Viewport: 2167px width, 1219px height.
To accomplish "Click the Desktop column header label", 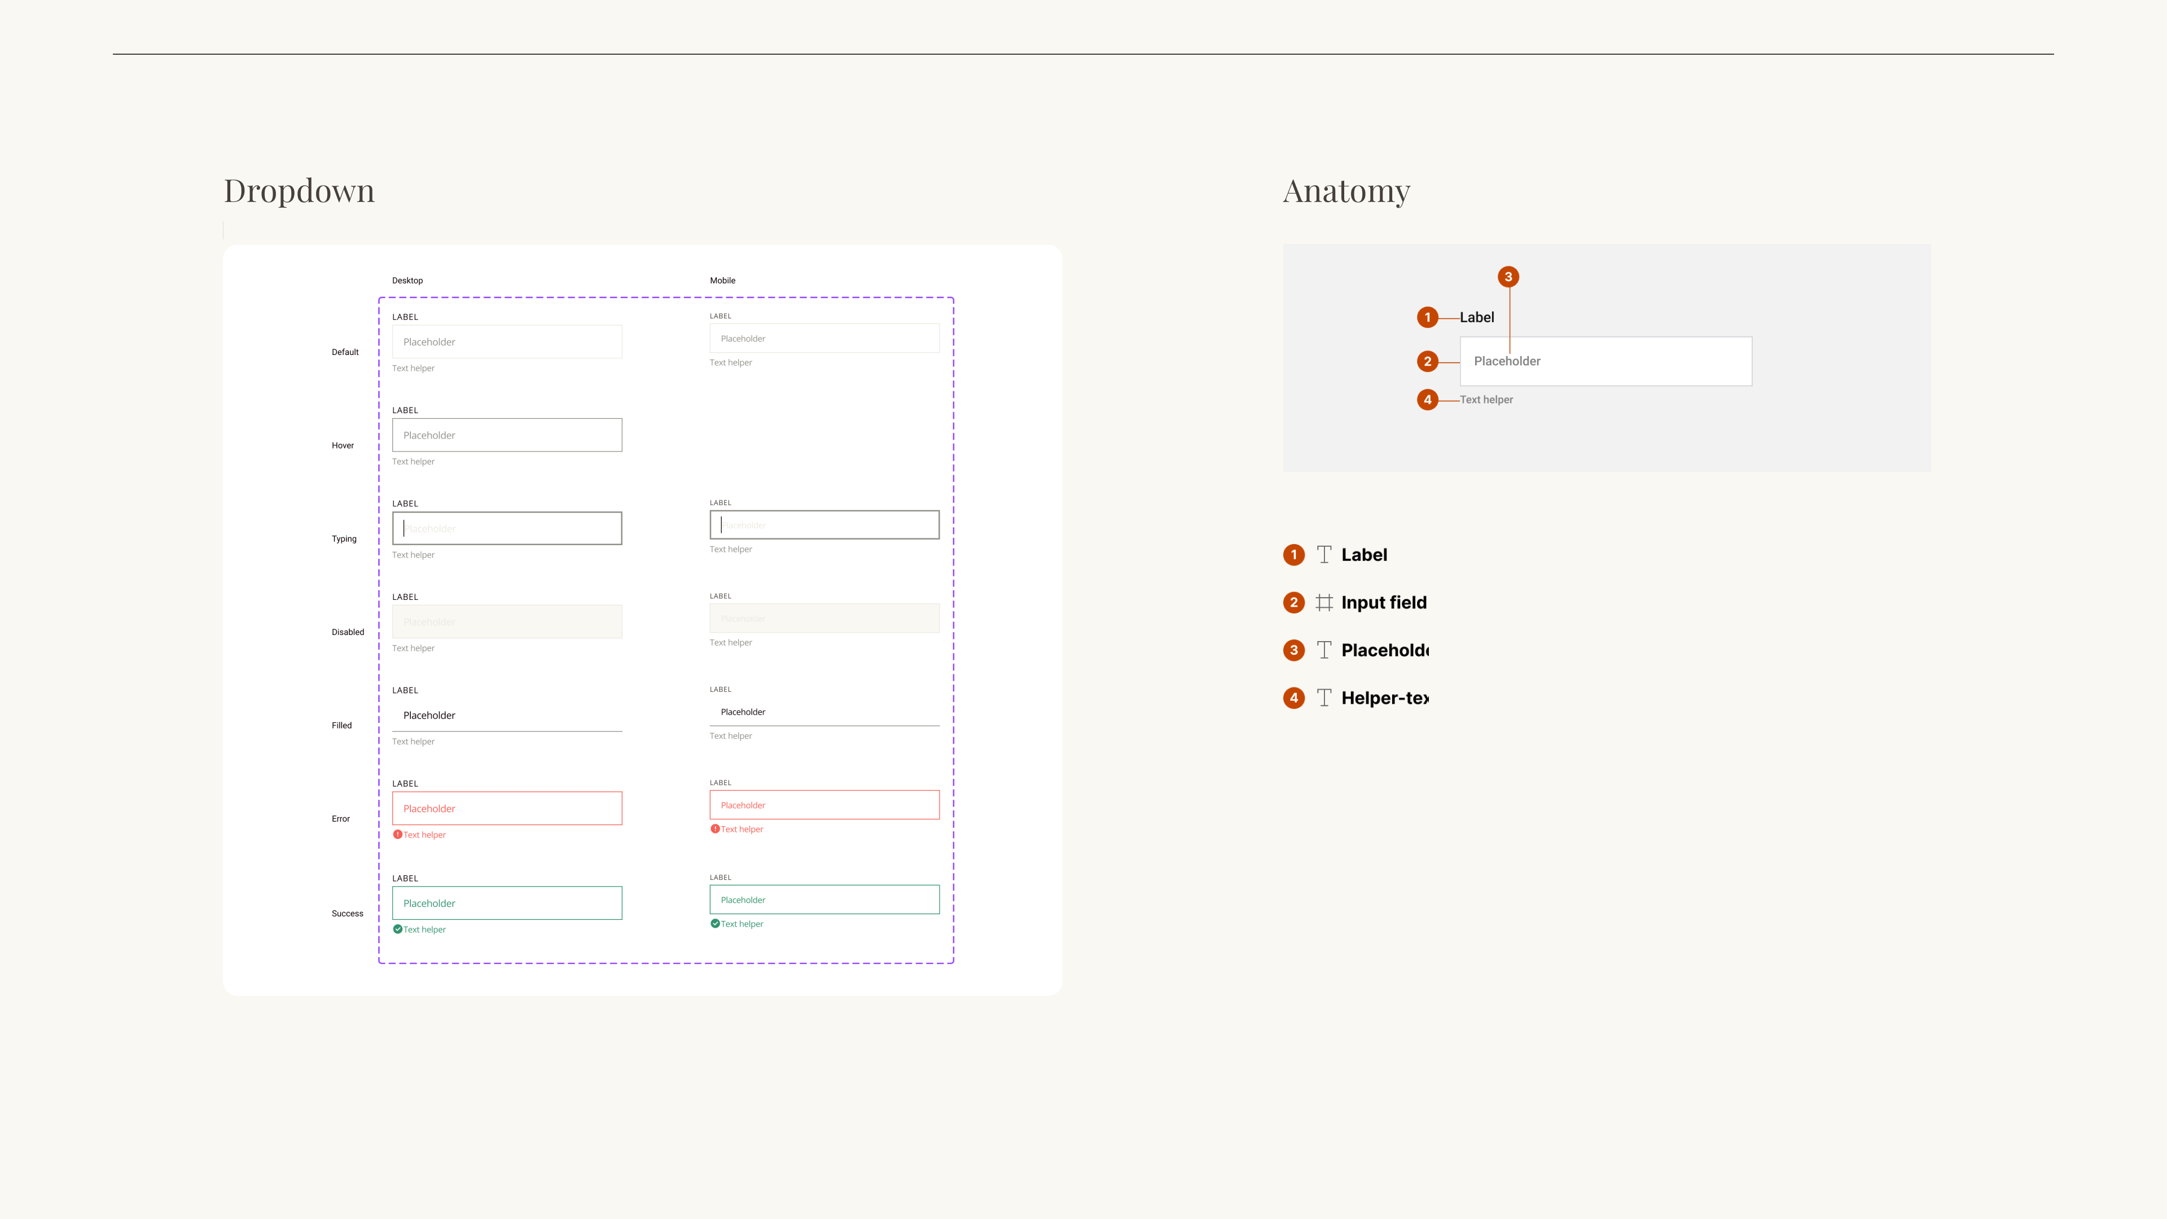I will (x=407, y=281).
